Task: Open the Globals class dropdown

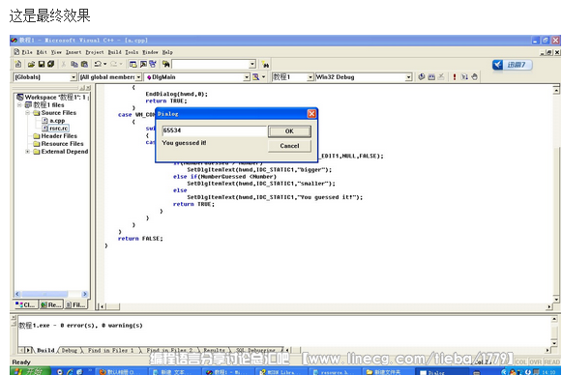Action: [74, 77]
